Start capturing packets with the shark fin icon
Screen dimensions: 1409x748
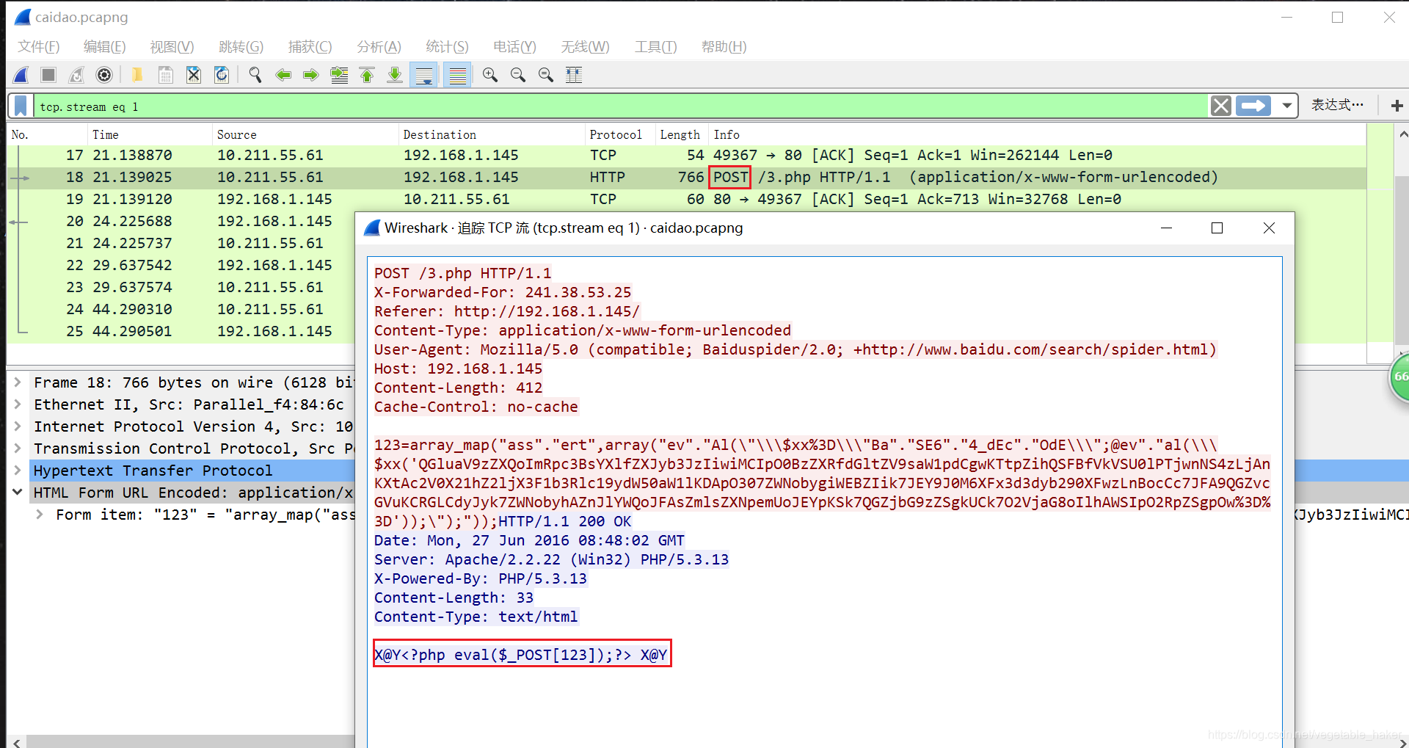(21, 75)
